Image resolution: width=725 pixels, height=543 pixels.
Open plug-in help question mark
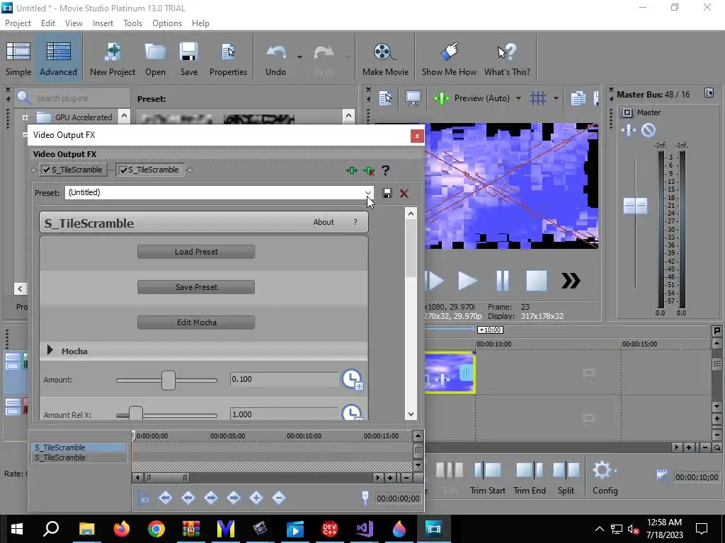pyautogui.click(x=385, y=170)
